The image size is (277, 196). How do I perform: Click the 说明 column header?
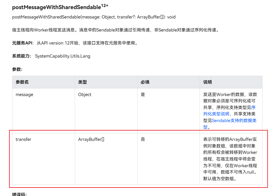click(206, 82)
